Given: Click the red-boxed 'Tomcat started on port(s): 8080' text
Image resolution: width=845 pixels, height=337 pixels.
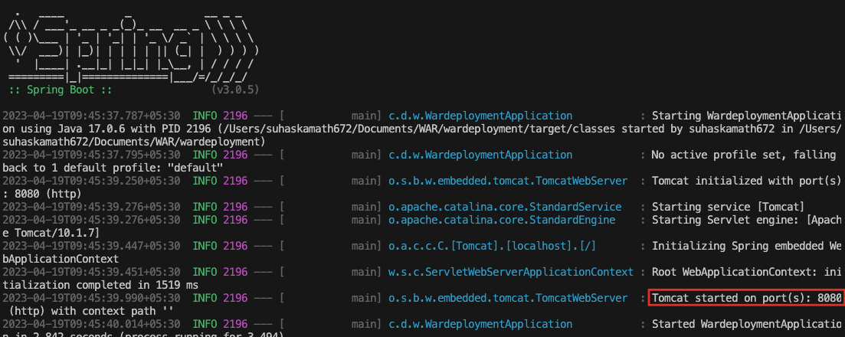Looking at the screenshot, I should [x=746, y=298].
